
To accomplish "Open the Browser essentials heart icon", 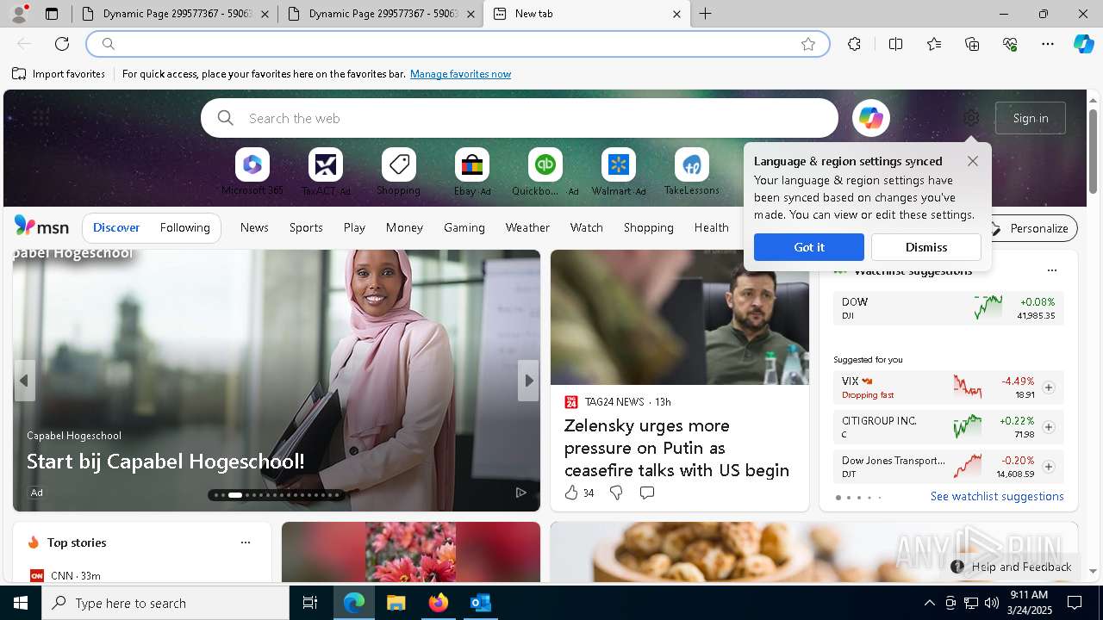I will point(1010,44).
